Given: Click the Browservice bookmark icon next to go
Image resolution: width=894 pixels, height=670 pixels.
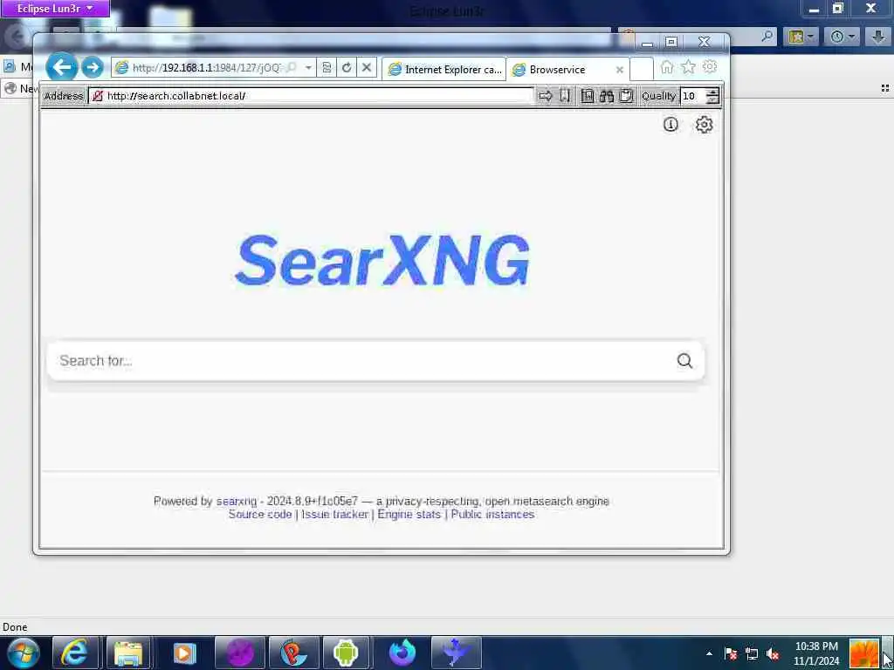Looking at the screenshot, I should coord(565,96).
